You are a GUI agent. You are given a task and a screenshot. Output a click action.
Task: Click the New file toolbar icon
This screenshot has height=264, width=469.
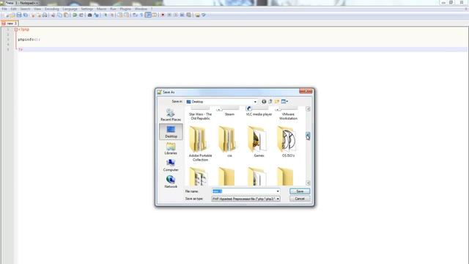point(7,15)
